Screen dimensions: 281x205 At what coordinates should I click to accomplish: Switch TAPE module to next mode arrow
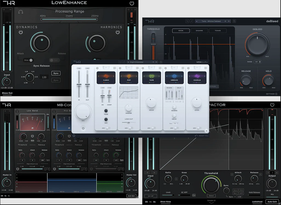click(x=159, y=76)
